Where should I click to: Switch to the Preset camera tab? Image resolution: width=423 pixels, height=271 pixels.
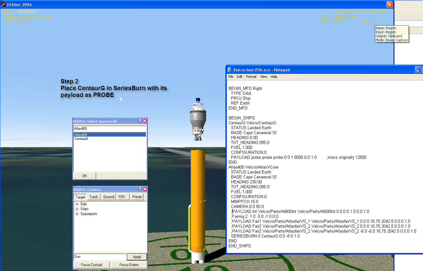pyautogui.click(x=137, y=197)
